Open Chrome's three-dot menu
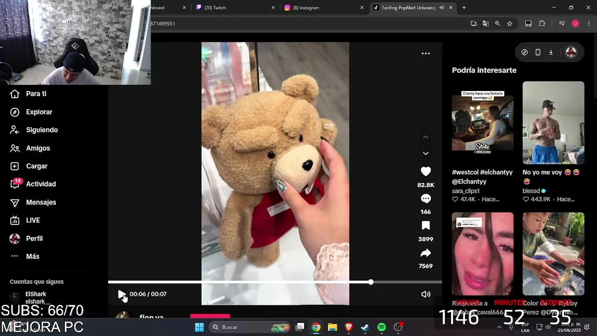 pos(589,23)
